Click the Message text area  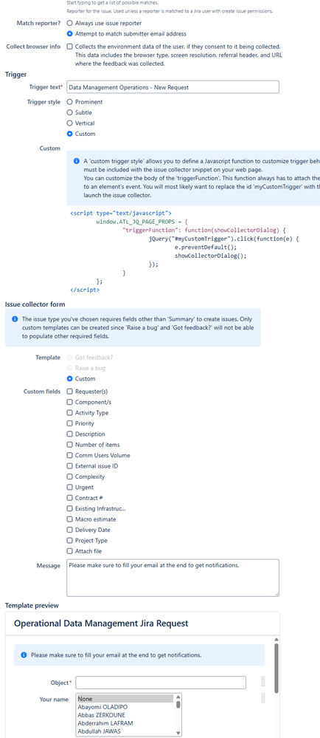(173, 578)
